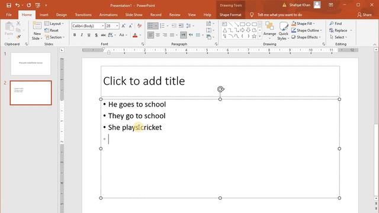Open the Select dropdown in Editing
Image resolution: width=379 pixels, height=213 pixels.
tap(338, 37)
